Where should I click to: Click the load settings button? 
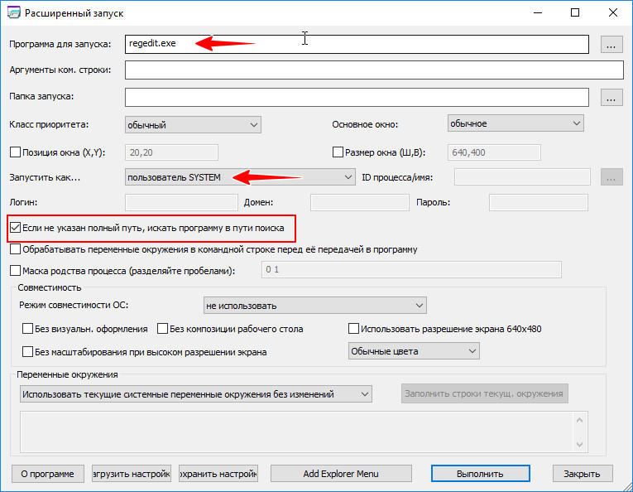pos(132,474)
